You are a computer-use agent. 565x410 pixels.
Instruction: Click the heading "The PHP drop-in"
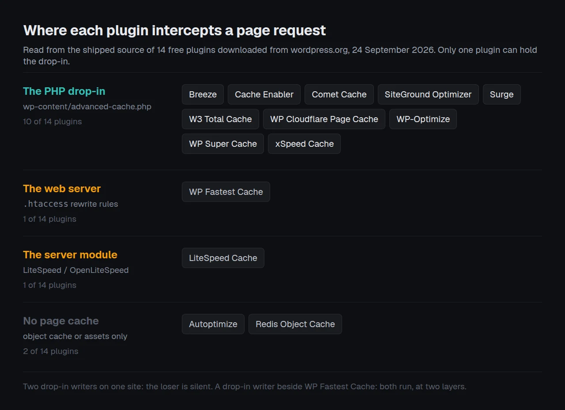(64, 91)
